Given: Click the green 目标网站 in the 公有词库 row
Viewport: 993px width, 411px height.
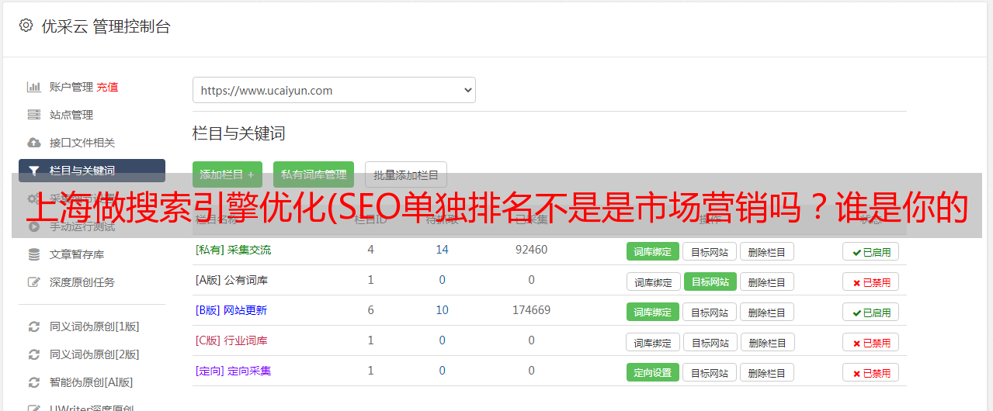Looking at the screenshot, I should pyautogui.click(x=710, y=281).
